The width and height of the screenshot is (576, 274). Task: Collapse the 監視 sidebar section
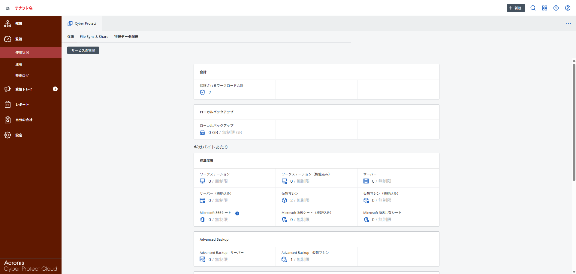click(x=19, y=39)
